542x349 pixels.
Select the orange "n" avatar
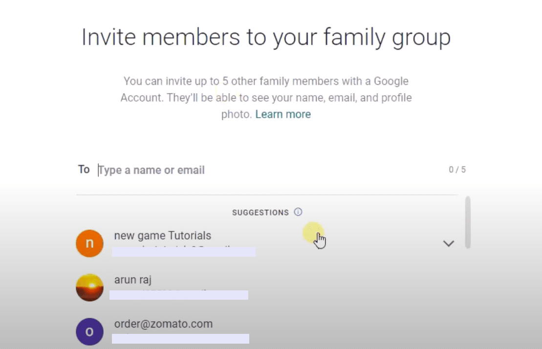click(89, 243)
